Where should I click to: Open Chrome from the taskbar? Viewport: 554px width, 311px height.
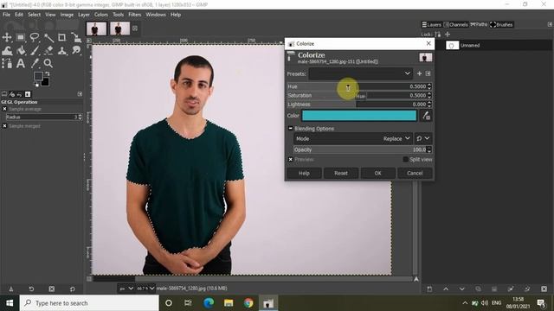point(248,303)
